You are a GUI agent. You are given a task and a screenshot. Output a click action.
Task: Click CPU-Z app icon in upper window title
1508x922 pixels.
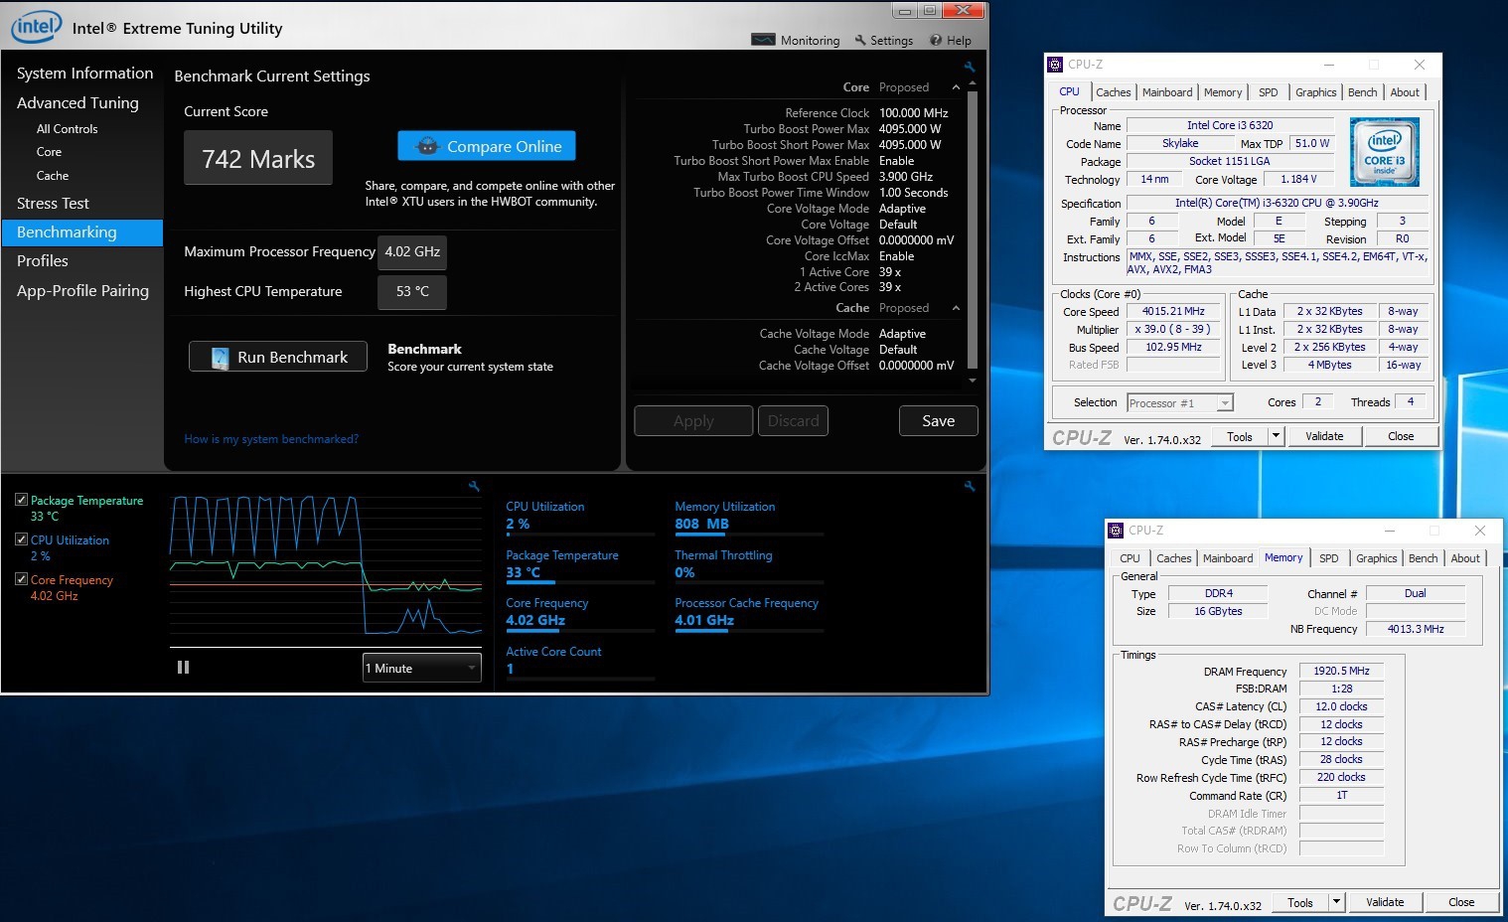point(1055,65)
